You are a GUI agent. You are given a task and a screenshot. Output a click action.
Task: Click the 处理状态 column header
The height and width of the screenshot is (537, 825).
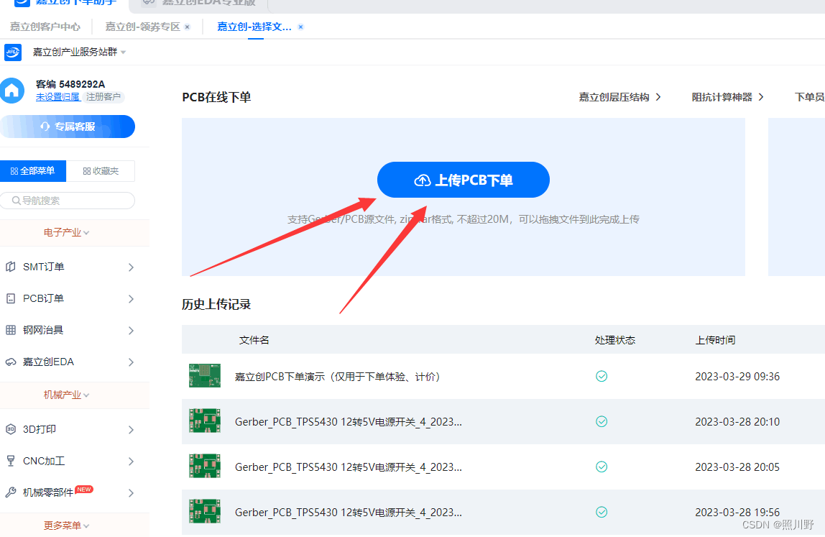(615, 340)
